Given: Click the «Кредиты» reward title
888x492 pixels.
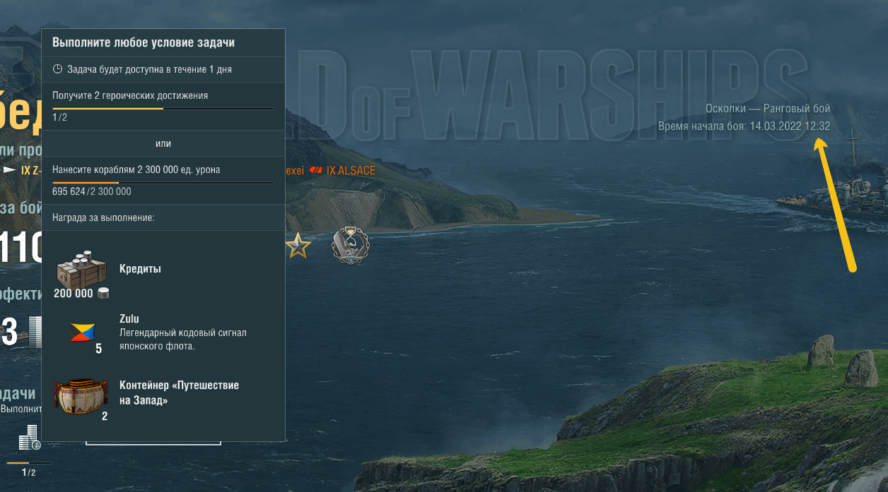Looking at the screenshot, I should 141,269.
